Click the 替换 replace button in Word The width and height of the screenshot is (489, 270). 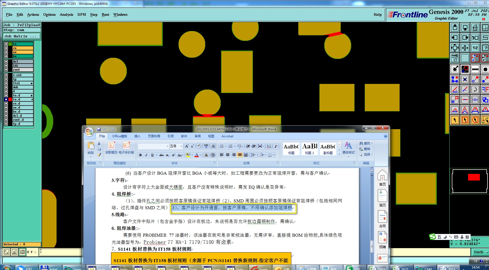365,149
